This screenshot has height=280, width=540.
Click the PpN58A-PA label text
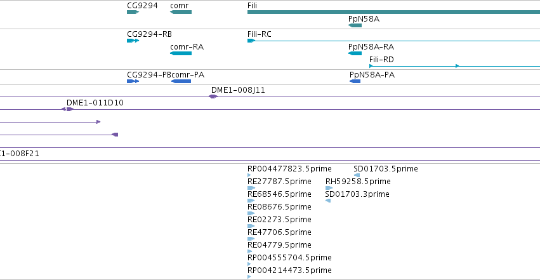[x=372, y=75]
